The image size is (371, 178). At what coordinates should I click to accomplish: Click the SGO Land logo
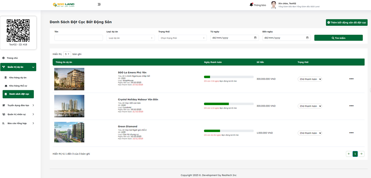click(63, 5)
